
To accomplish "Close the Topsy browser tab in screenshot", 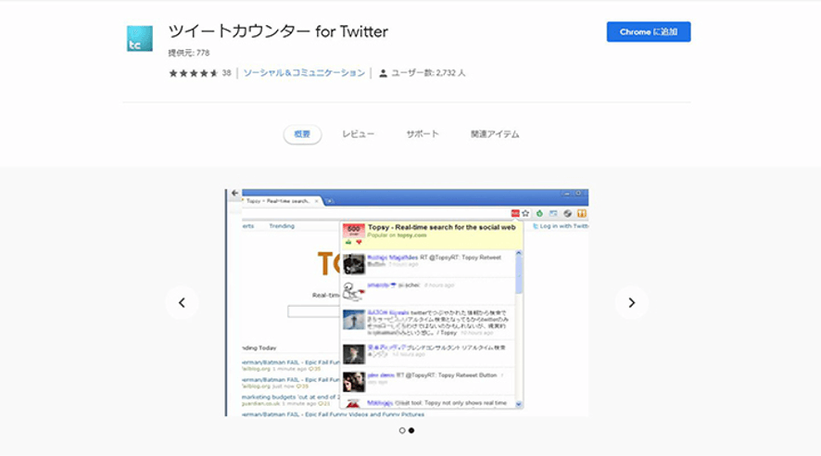I will tap(316, 201).
